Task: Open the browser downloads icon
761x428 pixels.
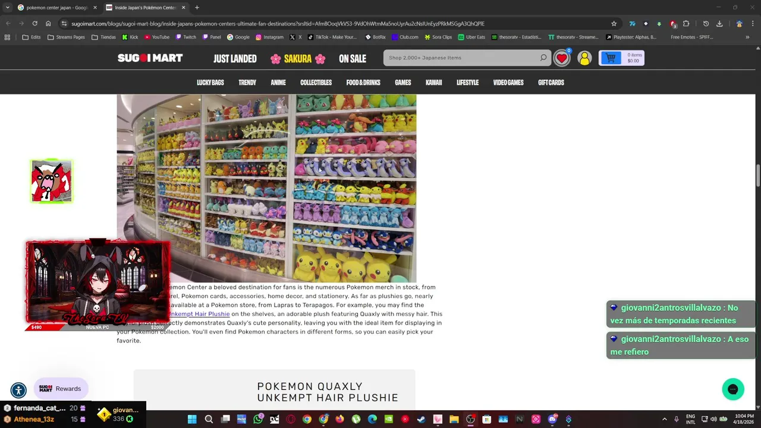Action: click(x=719, y=24)
